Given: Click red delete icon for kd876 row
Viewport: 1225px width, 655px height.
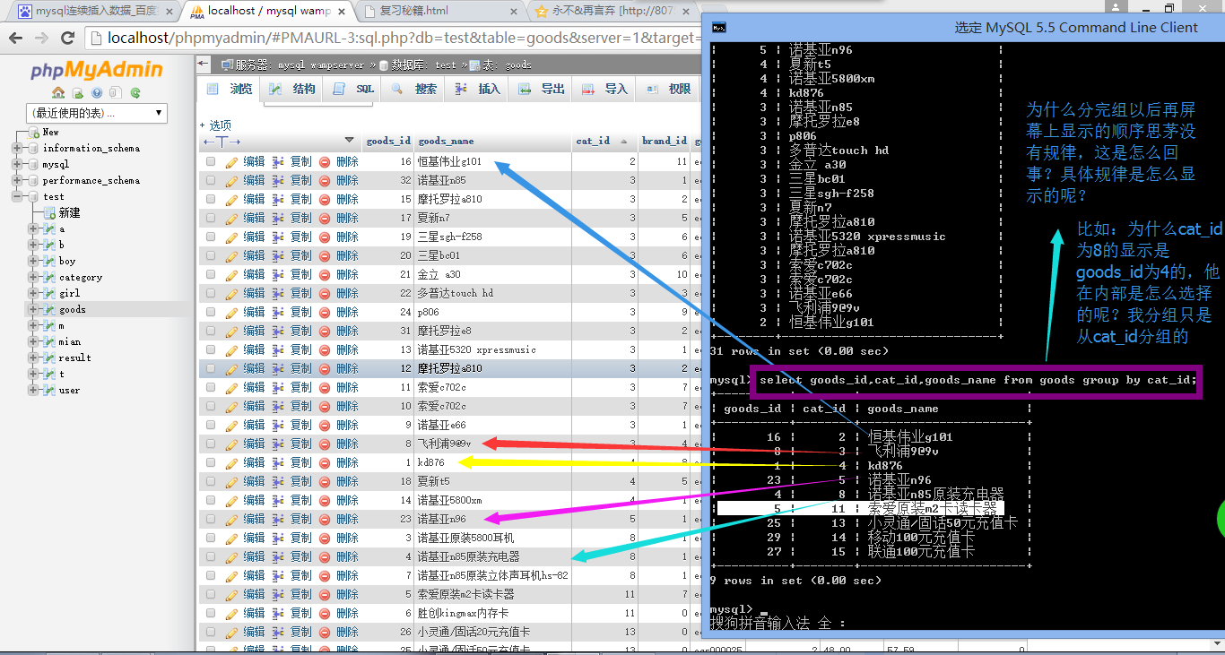Looking at the screenshot, I should [x=325, y=462].
